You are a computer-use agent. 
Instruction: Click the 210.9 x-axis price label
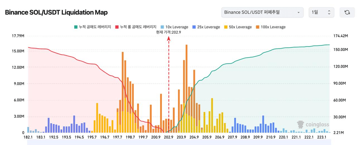pyautogui.click(x=271, y=137)
